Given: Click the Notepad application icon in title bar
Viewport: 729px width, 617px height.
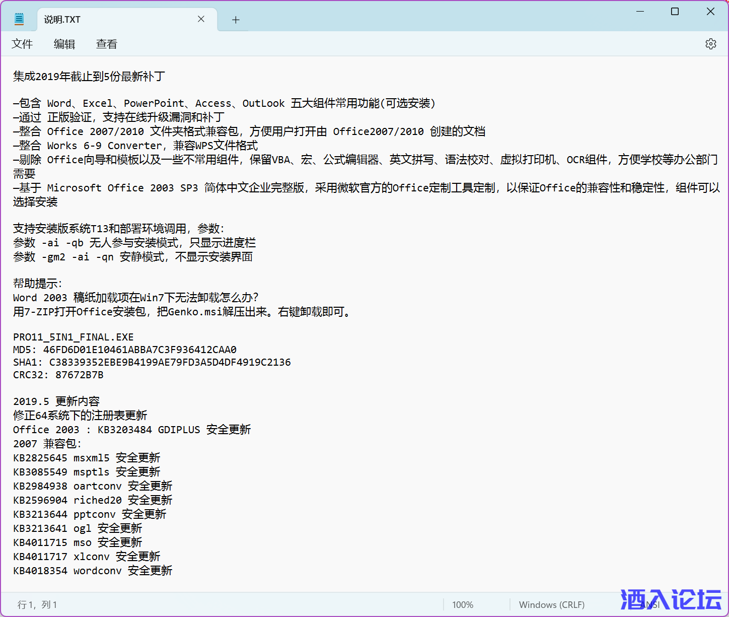Looking at the screenshot, I should [x=19, y=19].
